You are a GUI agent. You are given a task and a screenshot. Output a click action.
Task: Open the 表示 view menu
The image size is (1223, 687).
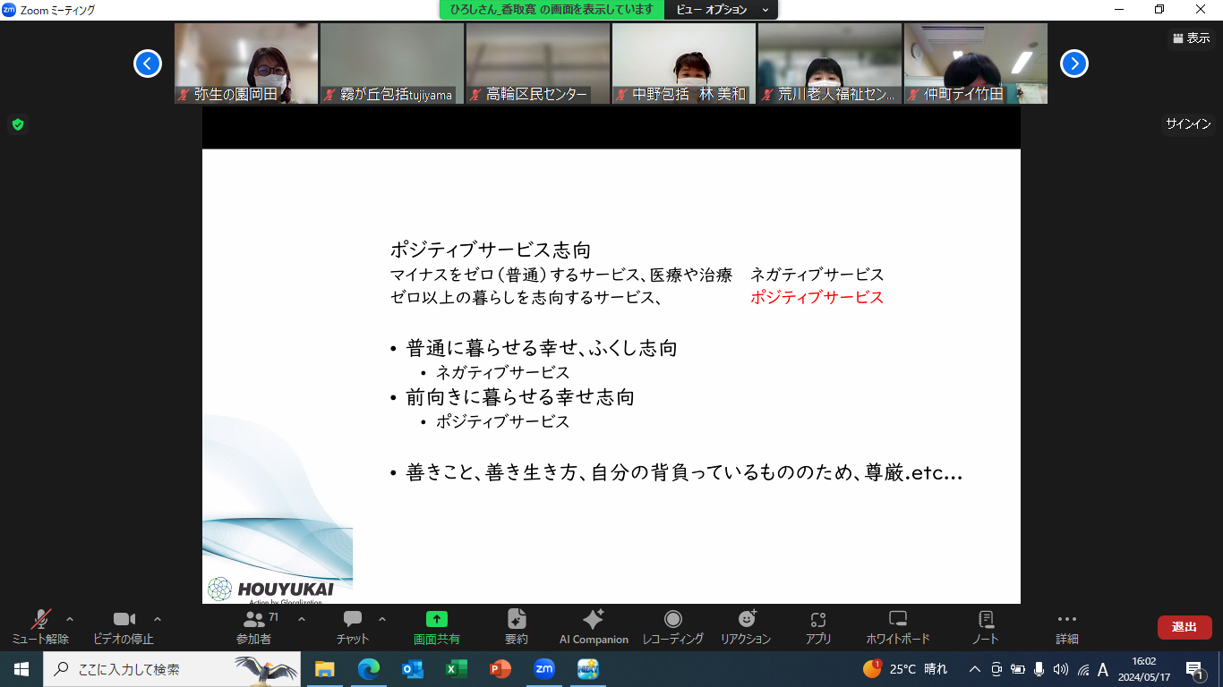coord(1190,38)
